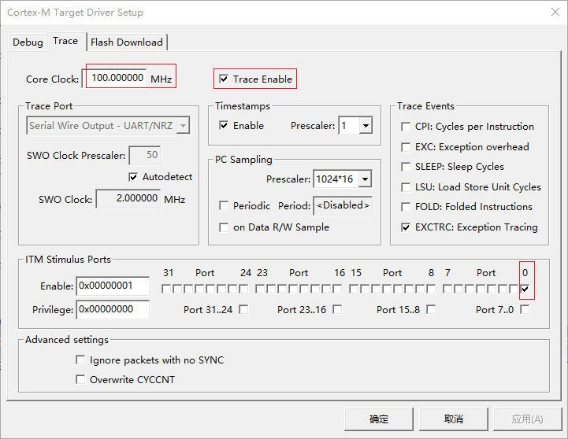568x439 pixels.
Task: Toggle EXCTRC Exception Tracing checkbox
Action: tap(406, 227)
